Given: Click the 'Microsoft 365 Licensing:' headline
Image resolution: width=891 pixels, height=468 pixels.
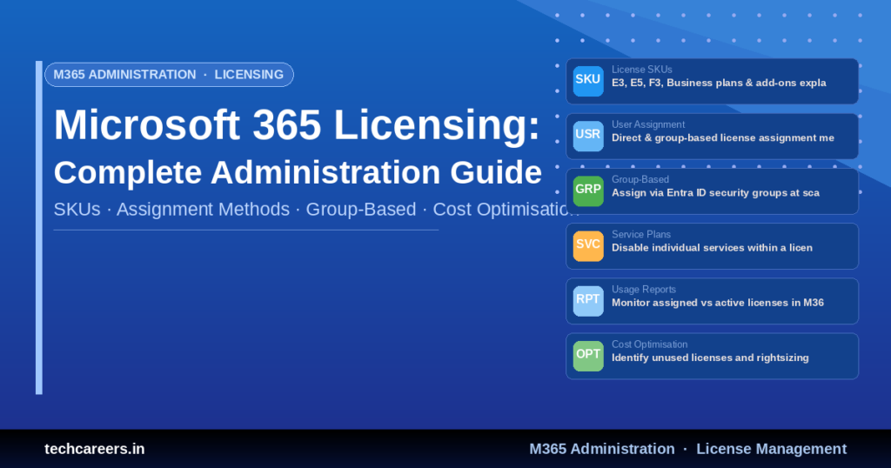Looking at the screenshot, I should tap(297, 125).
